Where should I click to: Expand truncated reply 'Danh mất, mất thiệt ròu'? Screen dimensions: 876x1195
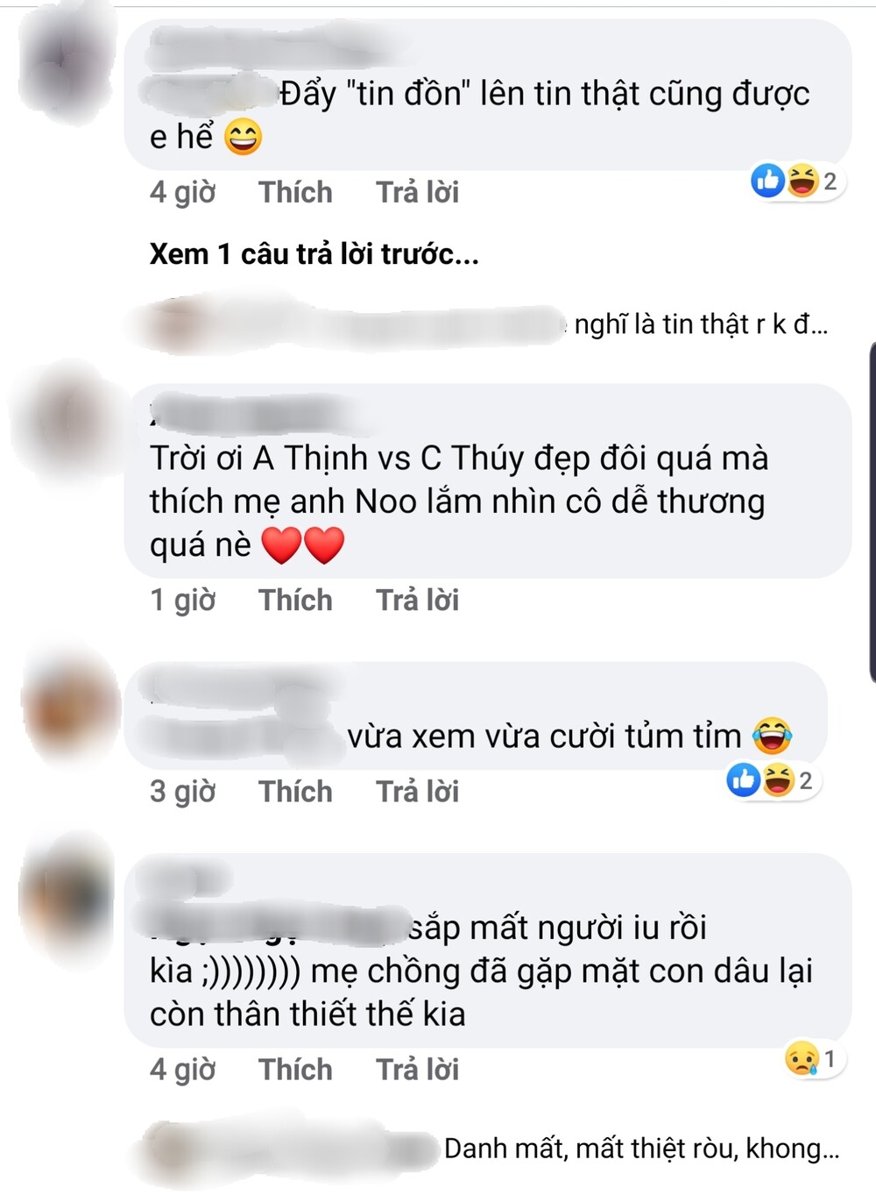point(642,1148)
